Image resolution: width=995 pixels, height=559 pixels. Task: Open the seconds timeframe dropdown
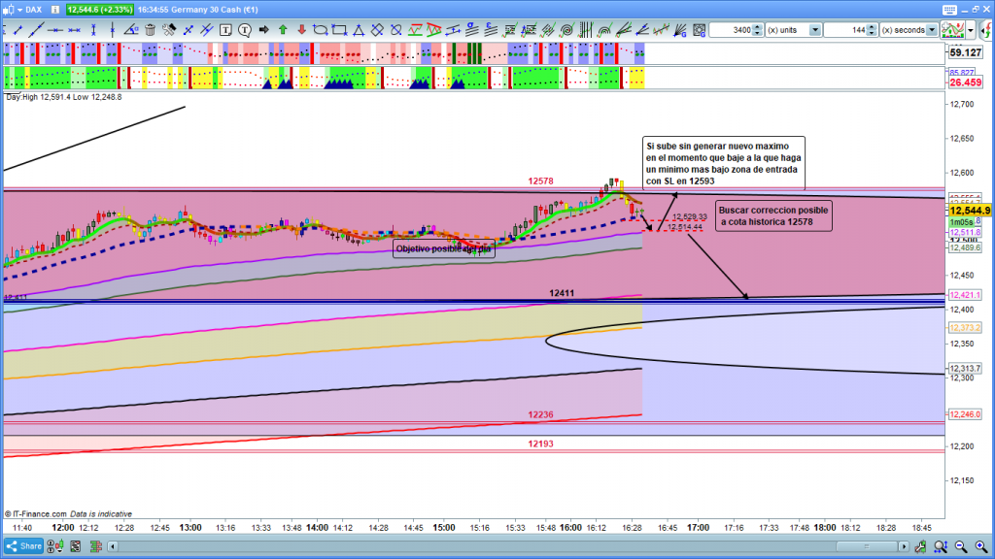933,30
